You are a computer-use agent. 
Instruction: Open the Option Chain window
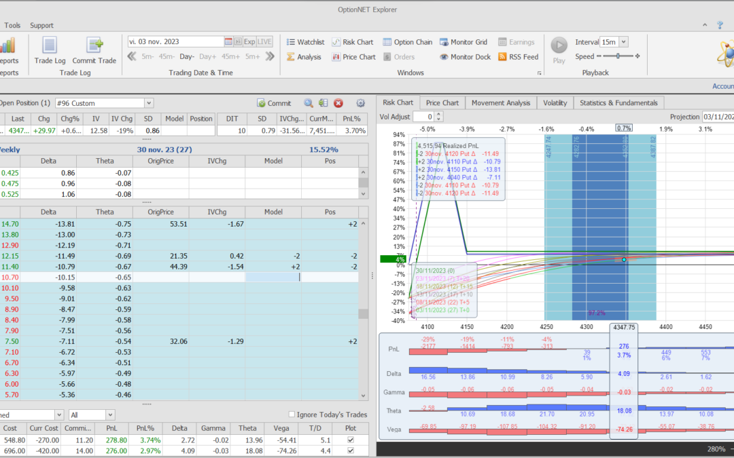click(x=408, y=42)
